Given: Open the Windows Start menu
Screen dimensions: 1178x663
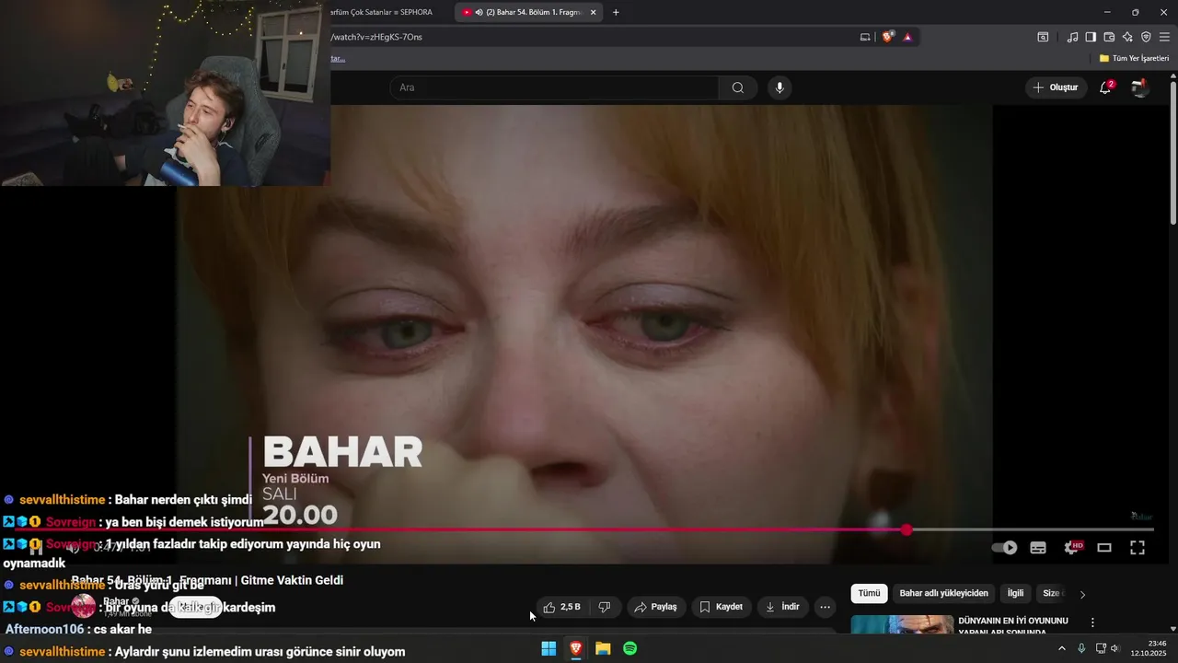Looking at the screenshot, I should click(x=549, y=648).
